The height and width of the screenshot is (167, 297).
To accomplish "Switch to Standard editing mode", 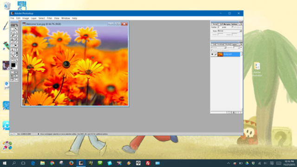I will pos(13,72).
